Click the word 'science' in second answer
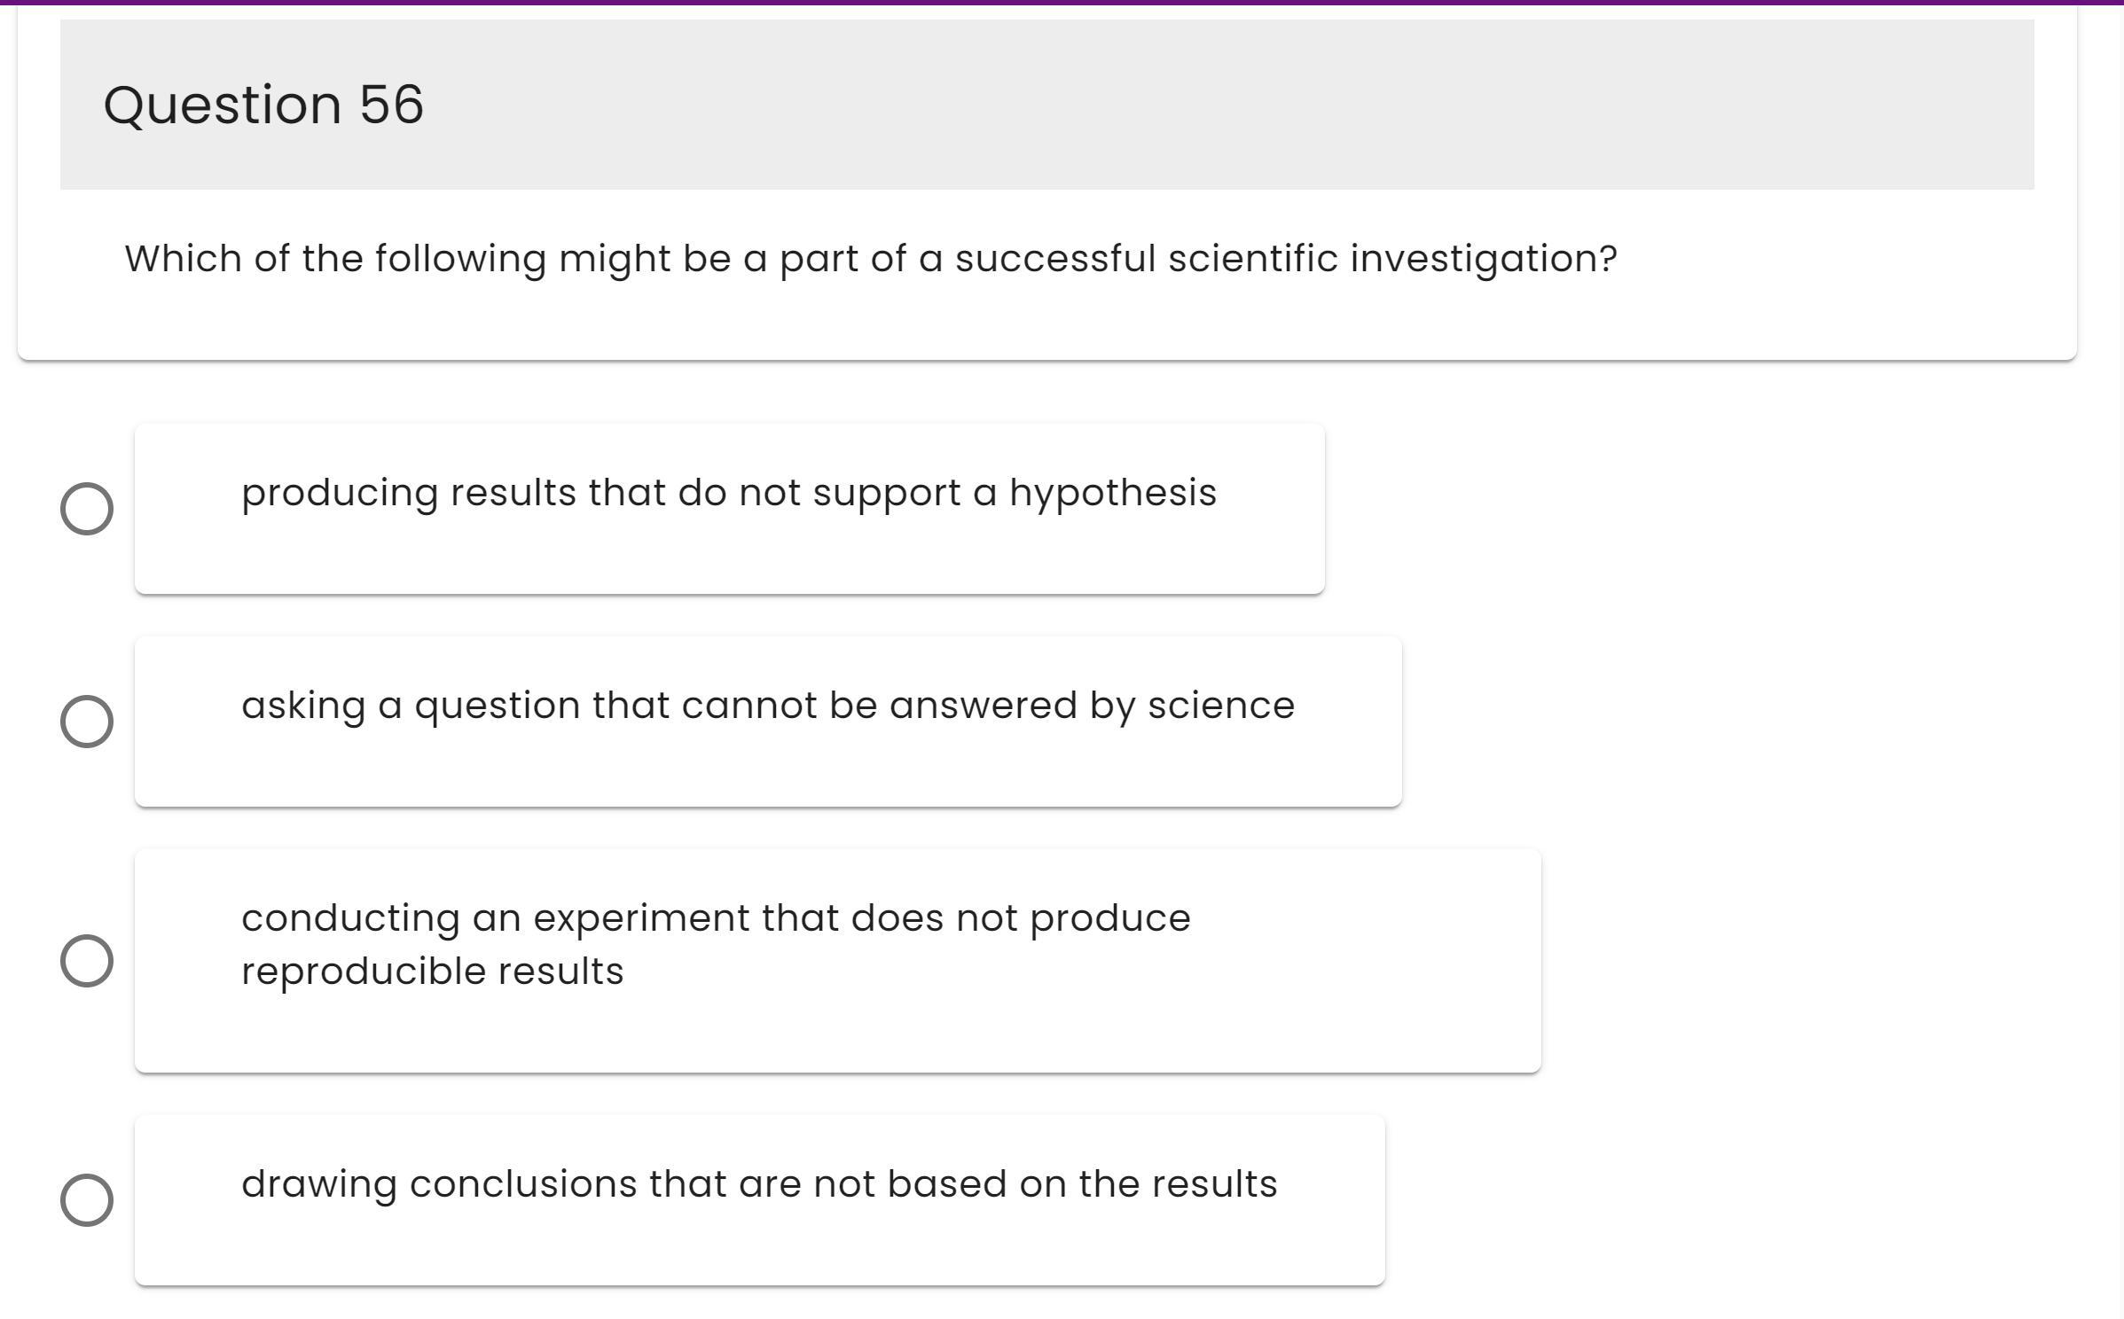The width and height of the screenshot is (2124, 1319). click(1220, 706)
